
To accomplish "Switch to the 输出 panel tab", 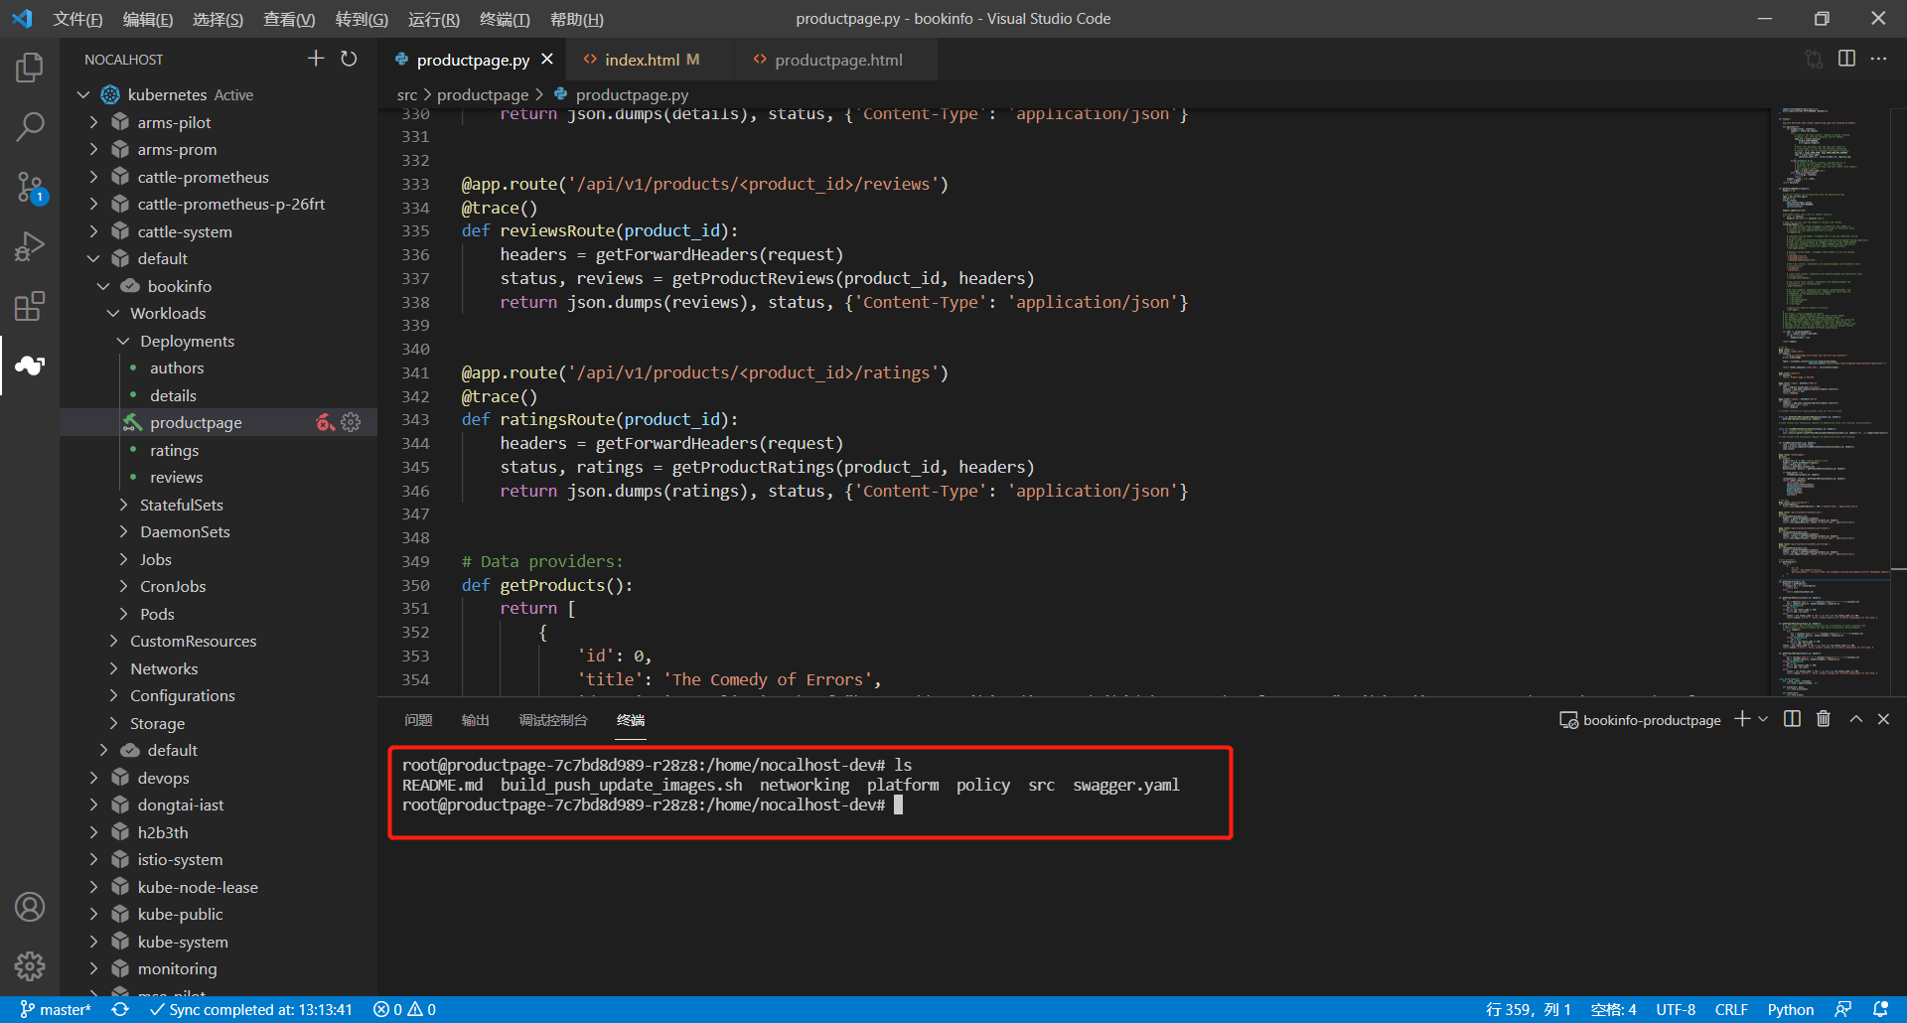I will (476, 720).
